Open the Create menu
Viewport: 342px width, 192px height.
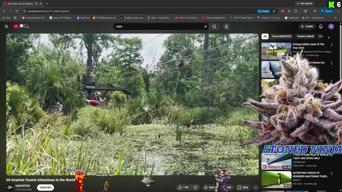(307, 26)
